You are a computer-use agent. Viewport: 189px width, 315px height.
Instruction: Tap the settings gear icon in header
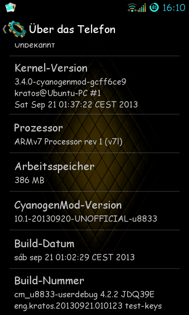(x=17, y=29)
